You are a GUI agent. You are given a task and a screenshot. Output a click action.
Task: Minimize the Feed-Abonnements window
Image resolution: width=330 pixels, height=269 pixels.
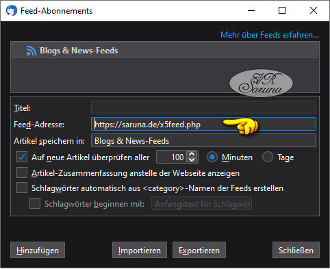tap(251, 10)
